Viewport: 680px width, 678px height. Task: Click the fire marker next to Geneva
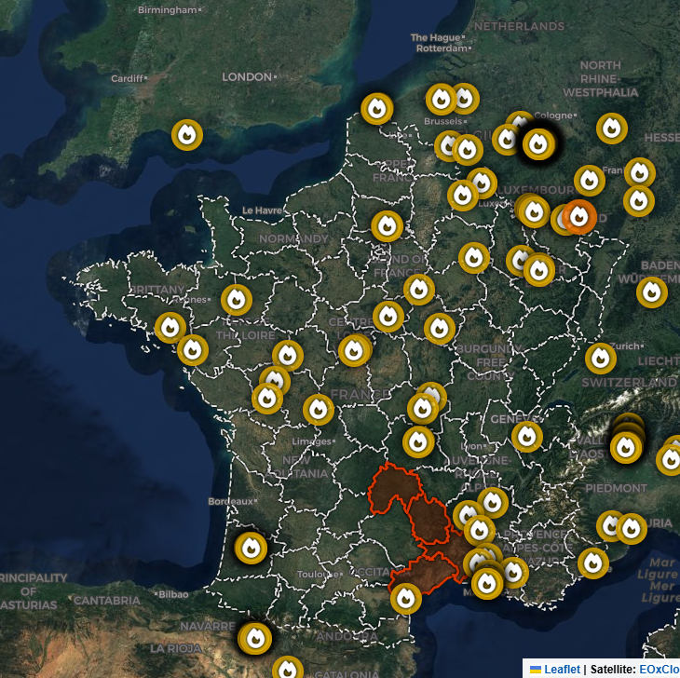pos(527,437)
